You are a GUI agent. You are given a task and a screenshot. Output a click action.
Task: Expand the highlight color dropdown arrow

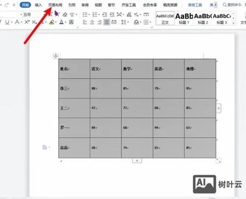pyautogui.click(x=56, y=22)
